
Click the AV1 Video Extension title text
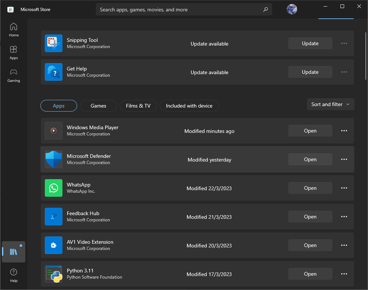point(90,242)
